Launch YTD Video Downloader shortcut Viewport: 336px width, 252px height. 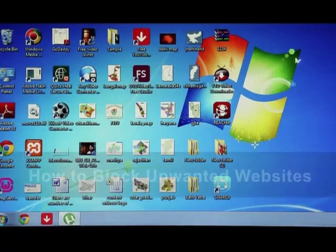[222, 74]
